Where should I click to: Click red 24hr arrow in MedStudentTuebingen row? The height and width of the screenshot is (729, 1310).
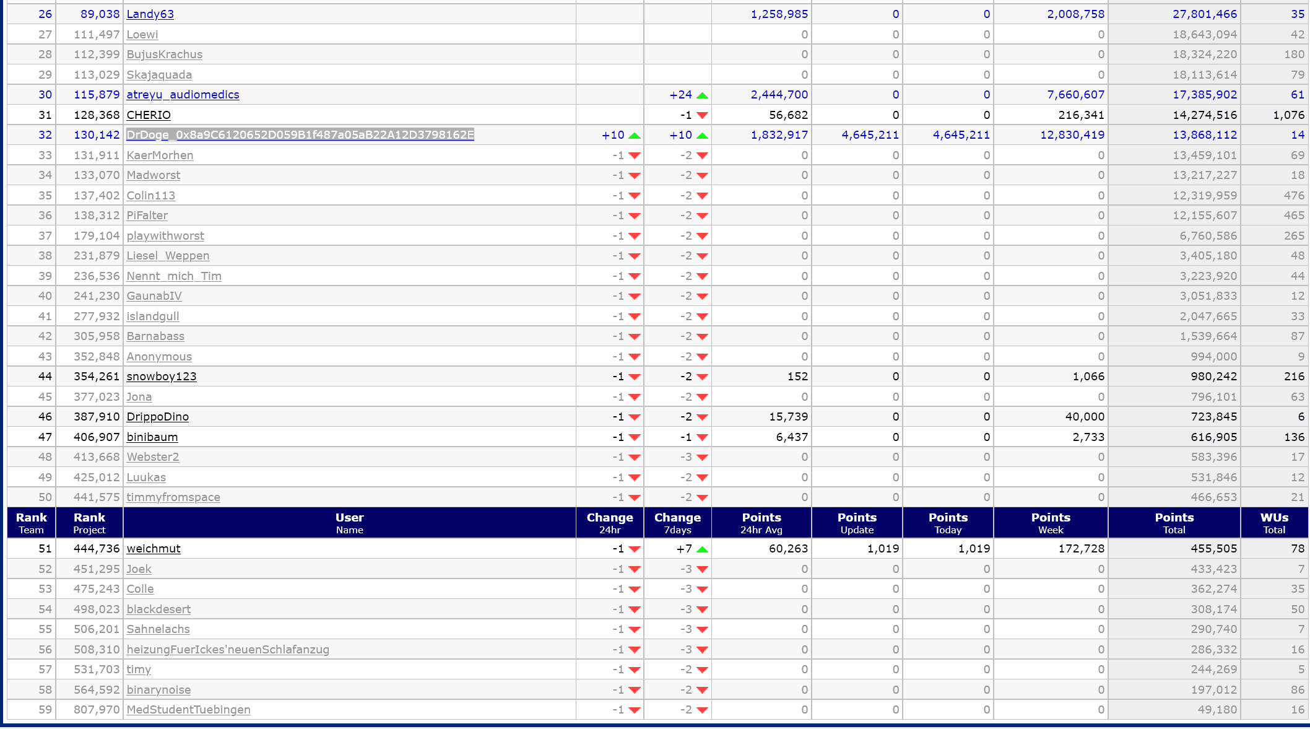(635, 710)
